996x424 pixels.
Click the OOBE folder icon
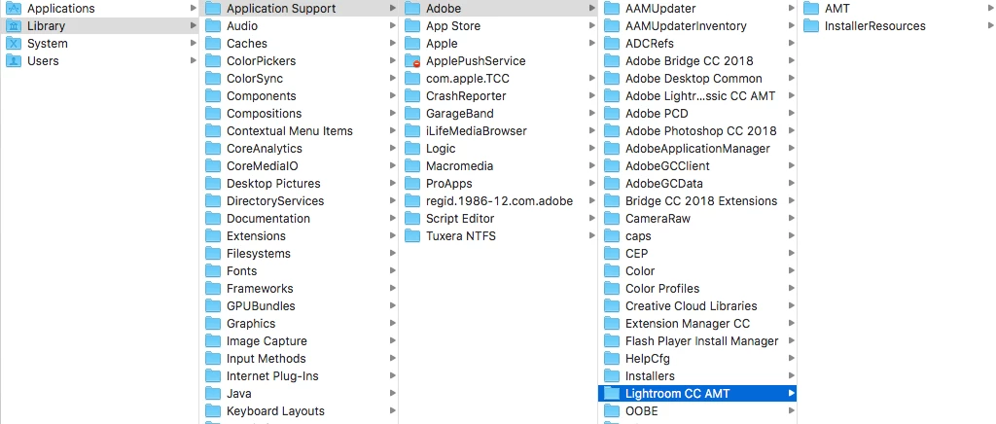(613, 411)
